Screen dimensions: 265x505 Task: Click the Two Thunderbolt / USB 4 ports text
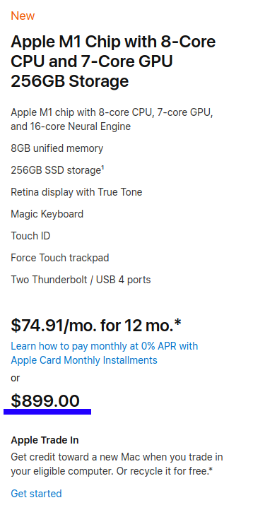click(x=81, y=280)
